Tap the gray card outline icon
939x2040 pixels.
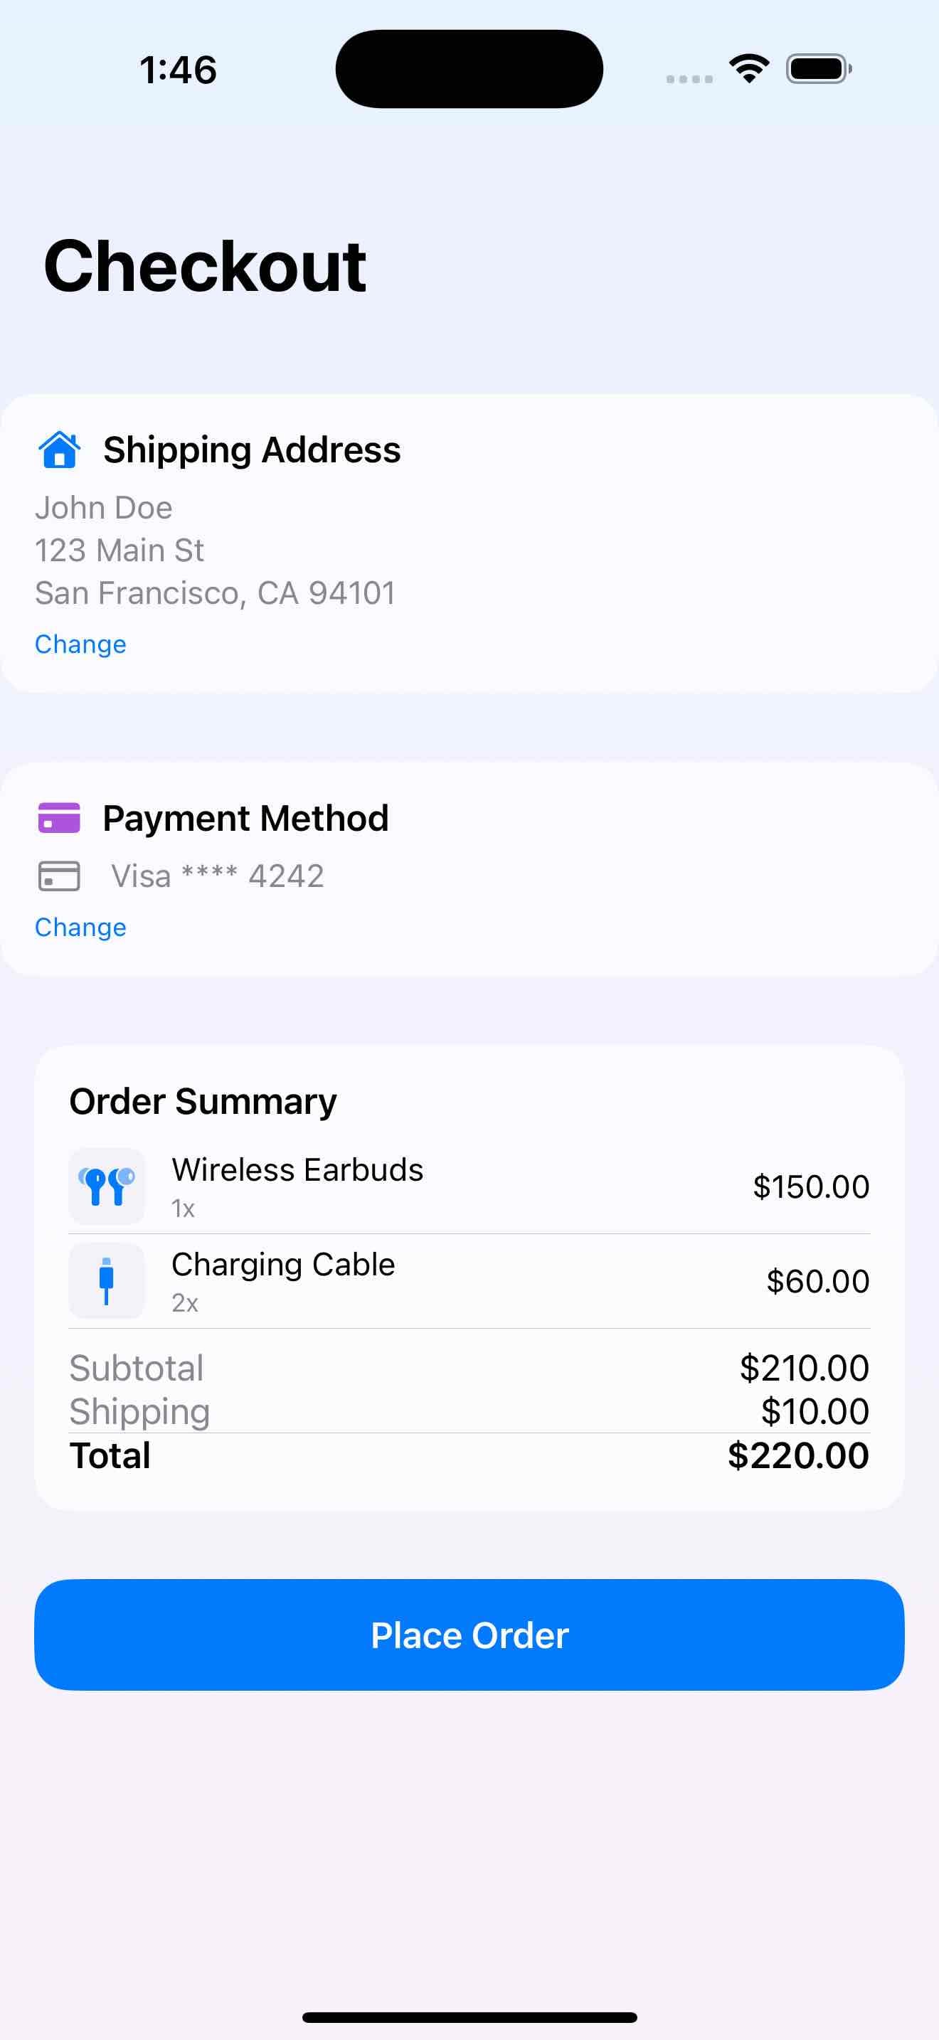(59, 876)
